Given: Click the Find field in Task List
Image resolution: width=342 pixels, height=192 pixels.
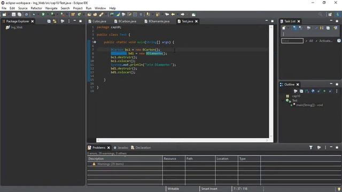Looking at the screenshot, I should point(292,41).
